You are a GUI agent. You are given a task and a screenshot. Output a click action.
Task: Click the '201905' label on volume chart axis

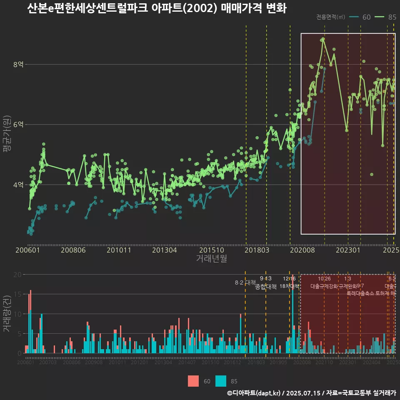[x=278, y=362]
